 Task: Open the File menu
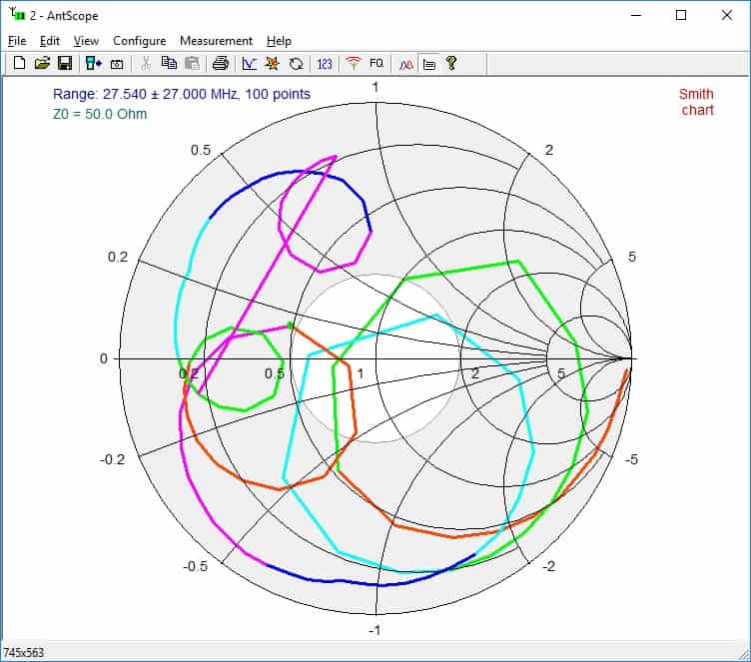coord(17,41)
